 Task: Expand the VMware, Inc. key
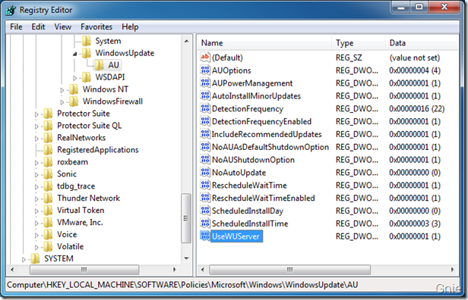pos(36,223)
